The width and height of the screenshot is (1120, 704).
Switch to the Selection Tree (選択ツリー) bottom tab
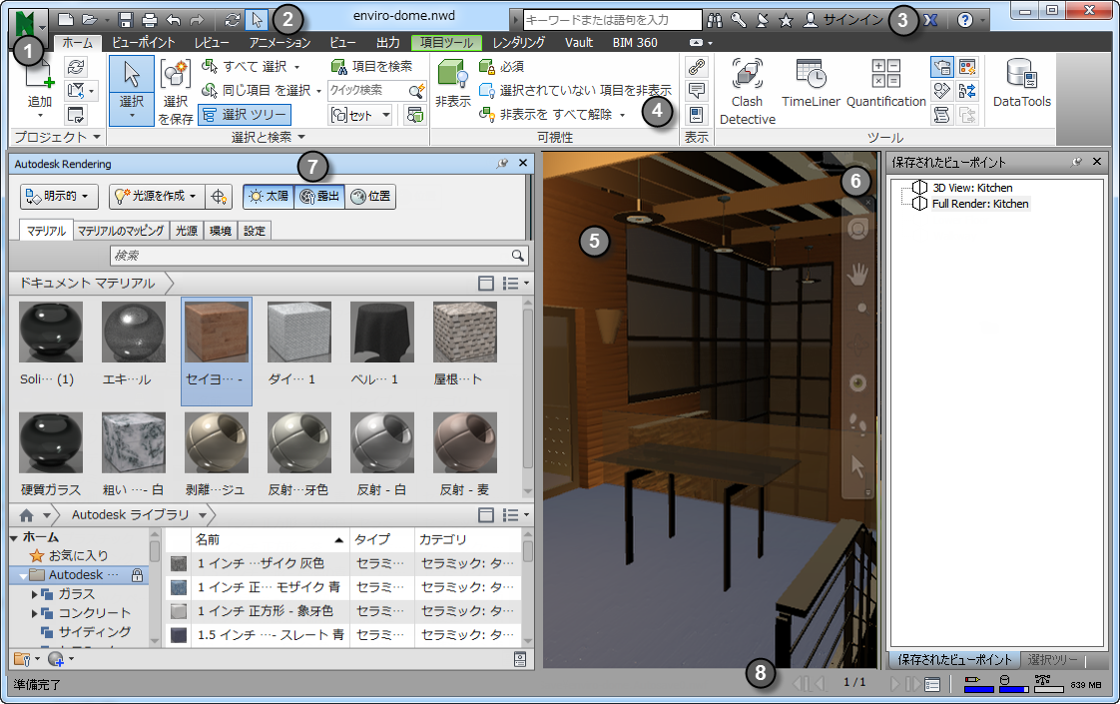[1051, 660]
